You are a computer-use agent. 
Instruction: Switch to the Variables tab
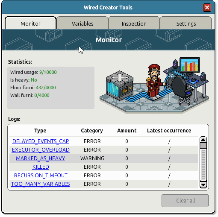[x=82, y=23]
